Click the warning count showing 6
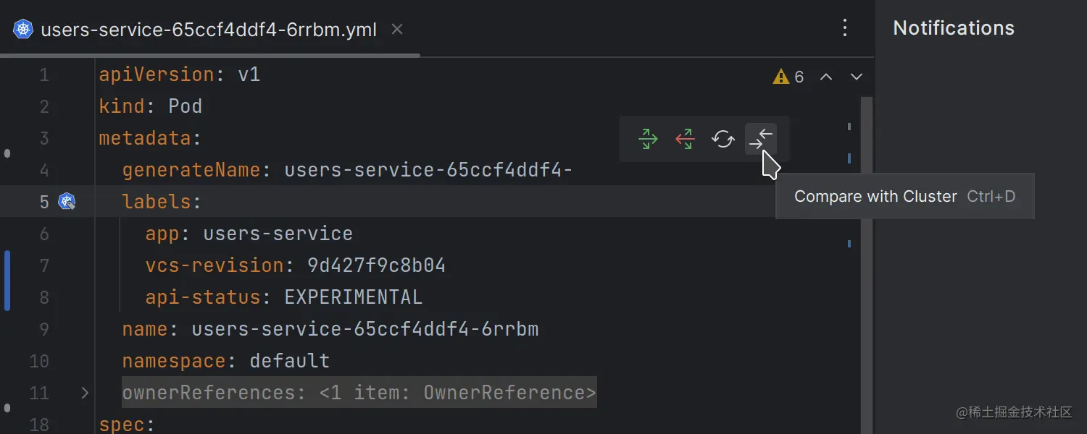1087x434 pixels. [799, 76]
